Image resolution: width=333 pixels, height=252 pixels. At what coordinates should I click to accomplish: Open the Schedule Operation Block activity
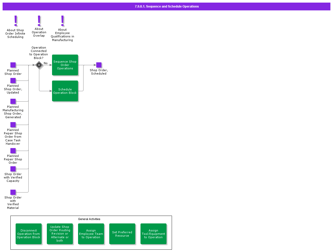(65, 91)
